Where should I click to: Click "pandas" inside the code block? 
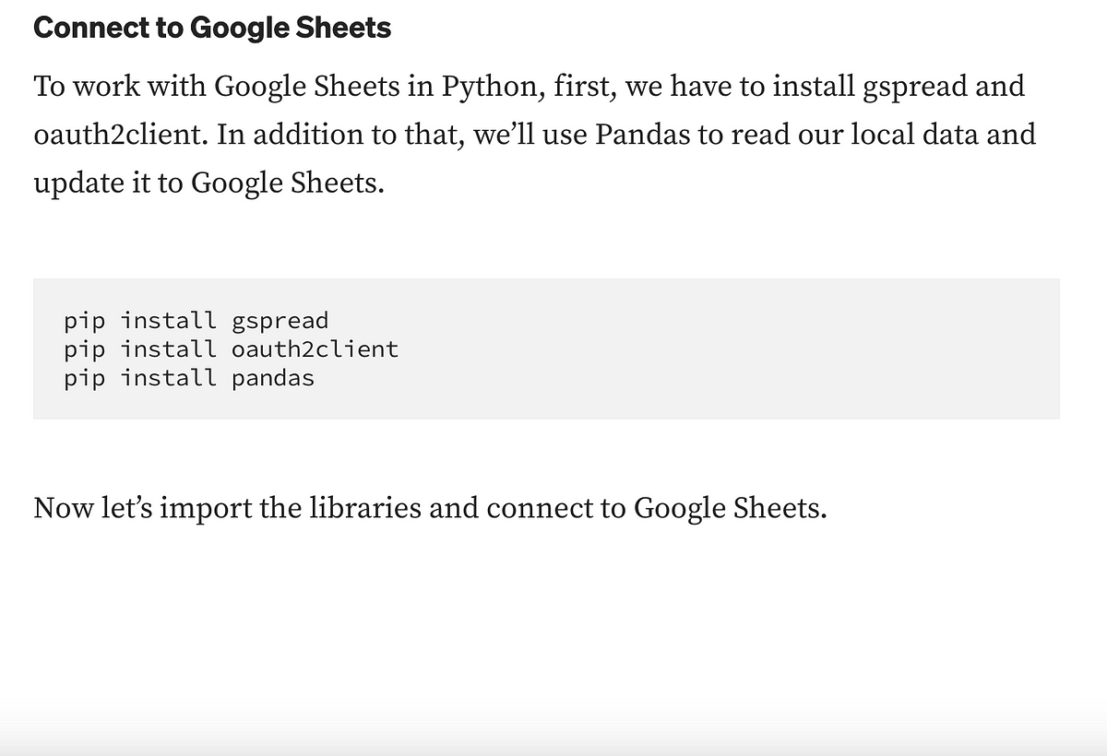pyautogui.click(x=273, y=378)
